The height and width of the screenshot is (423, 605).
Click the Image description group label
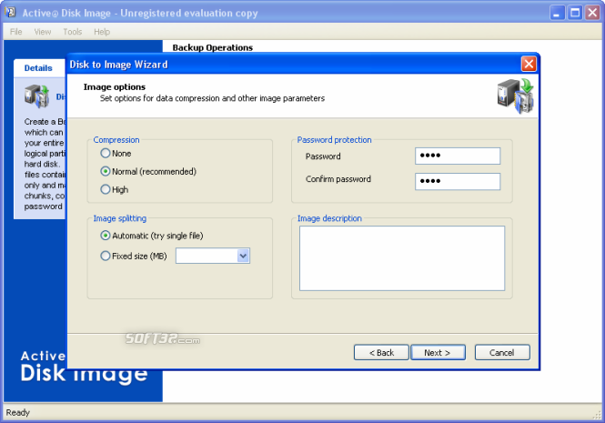[329, 218]
